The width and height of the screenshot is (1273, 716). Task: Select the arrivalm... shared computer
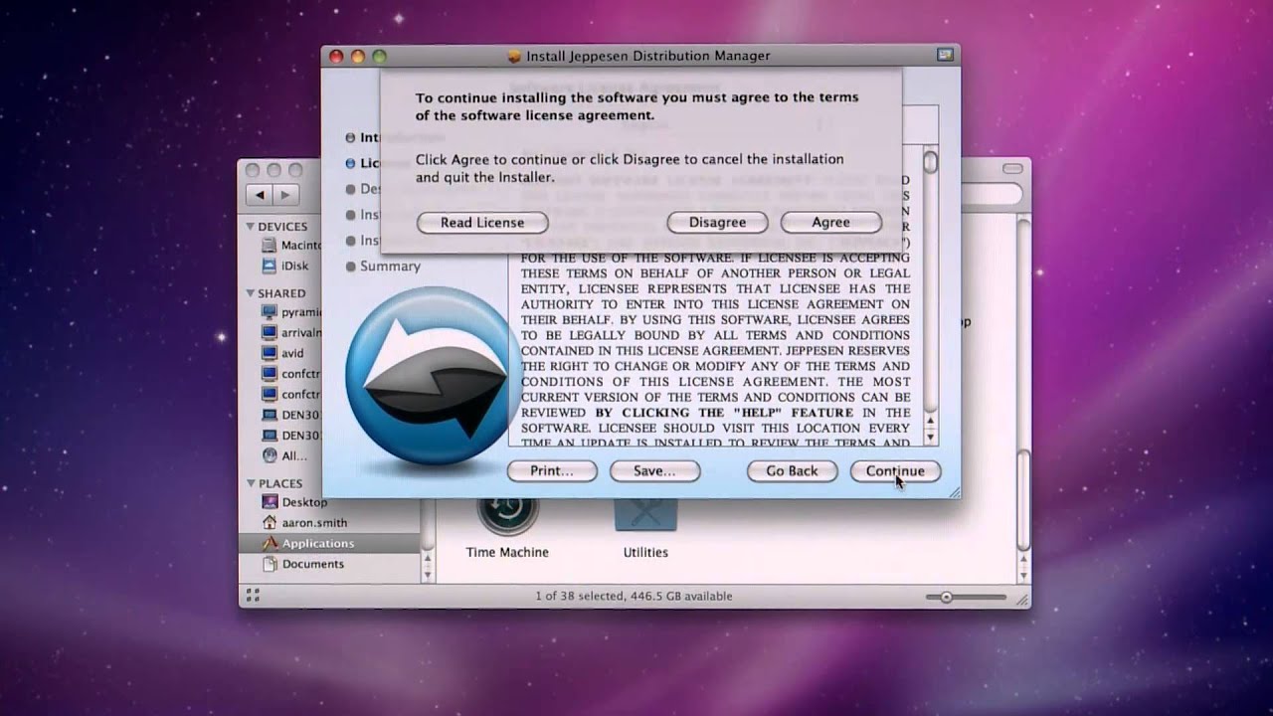click(290, 333)
